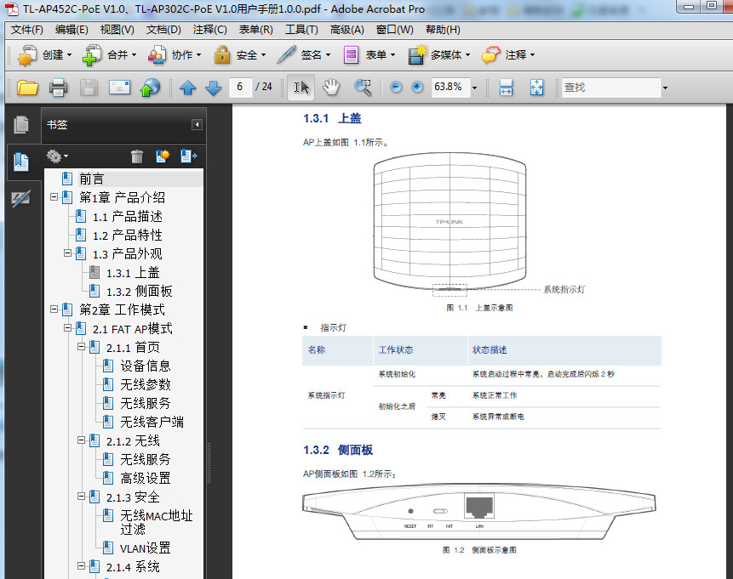The width and height of the screenshot is (733, 579).
Task: Collapse the 1.3 产品外观 bookmark node
Action: click(68, 253)
